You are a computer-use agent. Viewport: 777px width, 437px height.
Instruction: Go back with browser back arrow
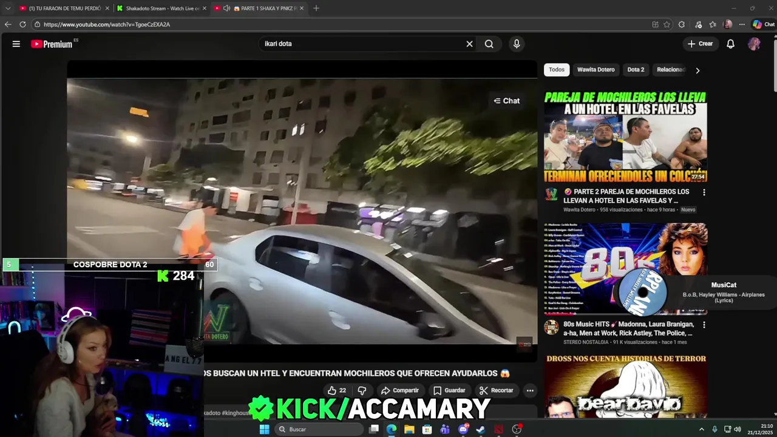point(8,24)
